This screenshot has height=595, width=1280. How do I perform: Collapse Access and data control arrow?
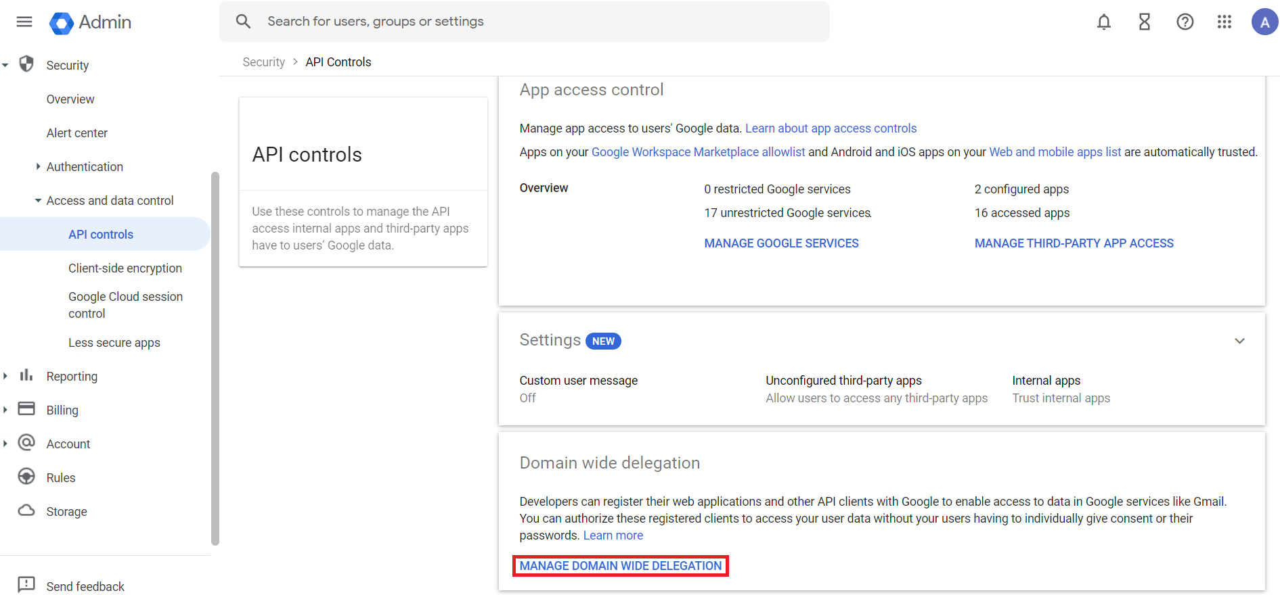pos(38,201)
